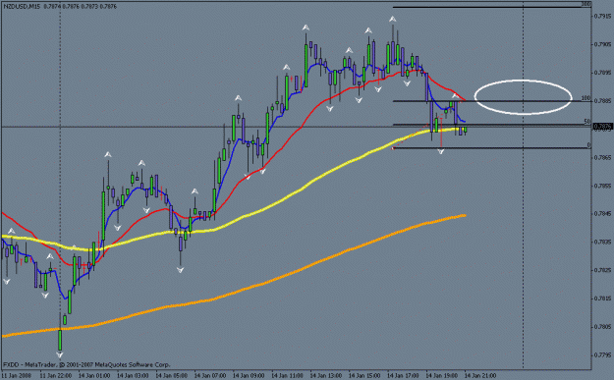Screen dimensions: 614x380
Task: Click the 14 Jan 09:00 time label
Action: coord(249,376)
